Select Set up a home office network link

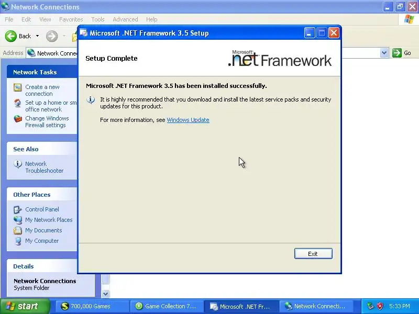[x=51, y=106]
